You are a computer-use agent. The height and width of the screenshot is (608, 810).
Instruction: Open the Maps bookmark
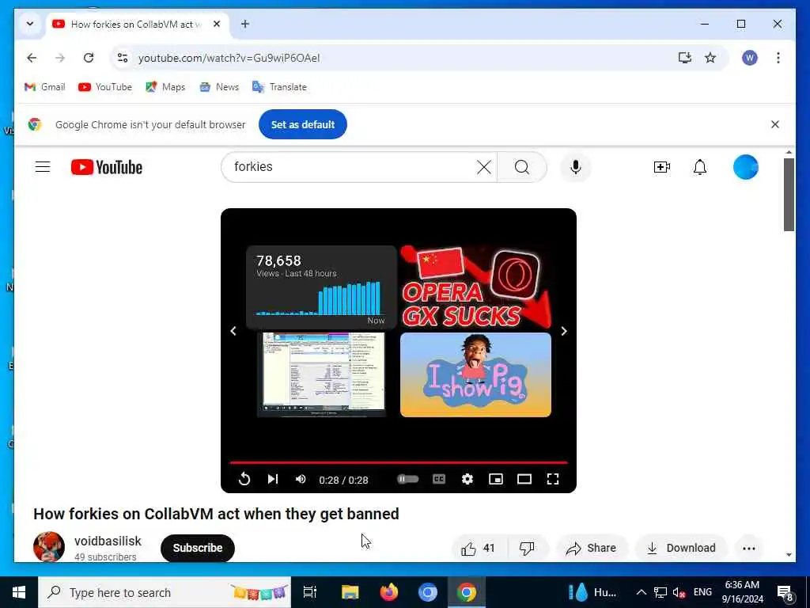click(x=165, y=87)
